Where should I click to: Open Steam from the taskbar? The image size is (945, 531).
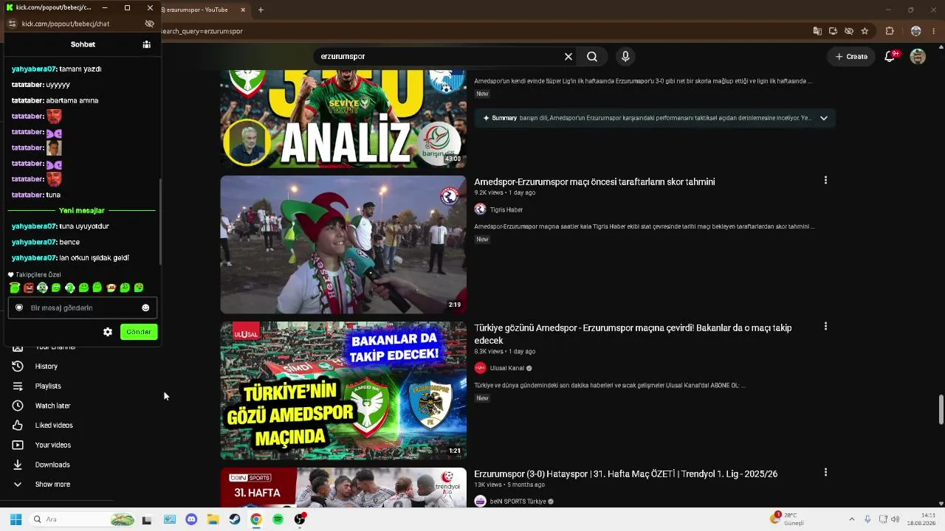coord(234,519)
